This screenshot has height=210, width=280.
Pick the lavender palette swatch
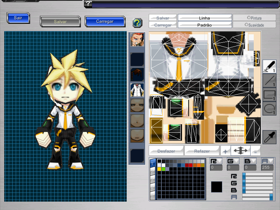point(167,169)
